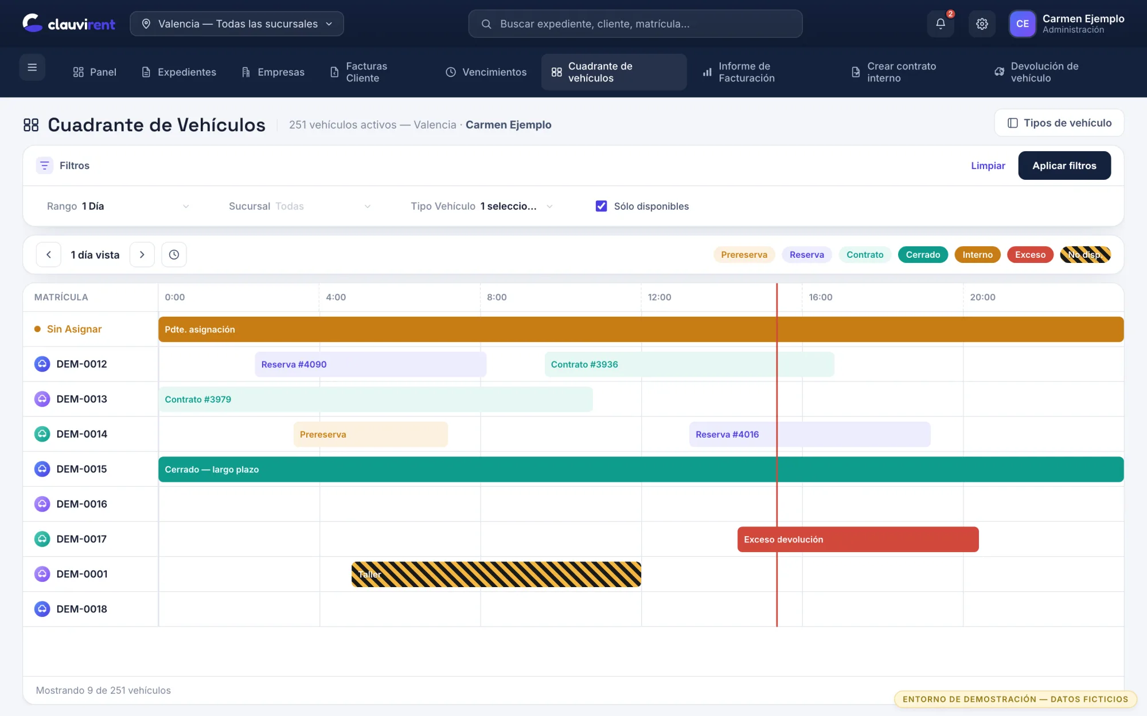Click the No disp. striped legend
Image resolution: width=1147 pixels, height=716 pixels.
point(1085,255)
